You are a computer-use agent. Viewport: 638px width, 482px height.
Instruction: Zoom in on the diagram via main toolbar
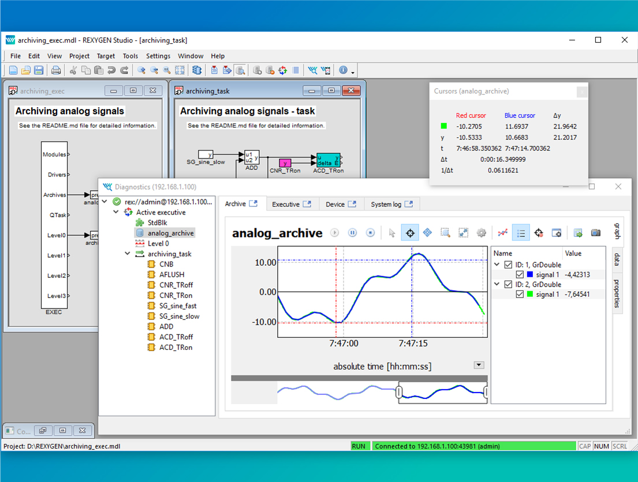click(141, 70)
